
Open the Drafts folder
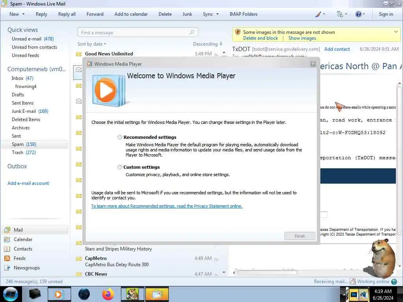[x=18, y=95]
